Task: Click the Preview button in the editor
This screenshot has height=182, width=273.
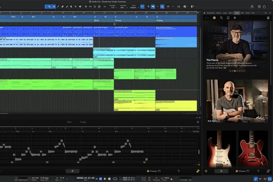Action: 154,171
